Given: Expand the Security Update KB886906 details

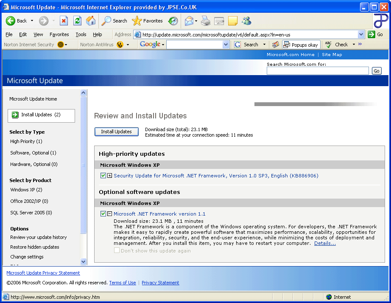Looking at the screenshot, I should (x=109, y=175).
